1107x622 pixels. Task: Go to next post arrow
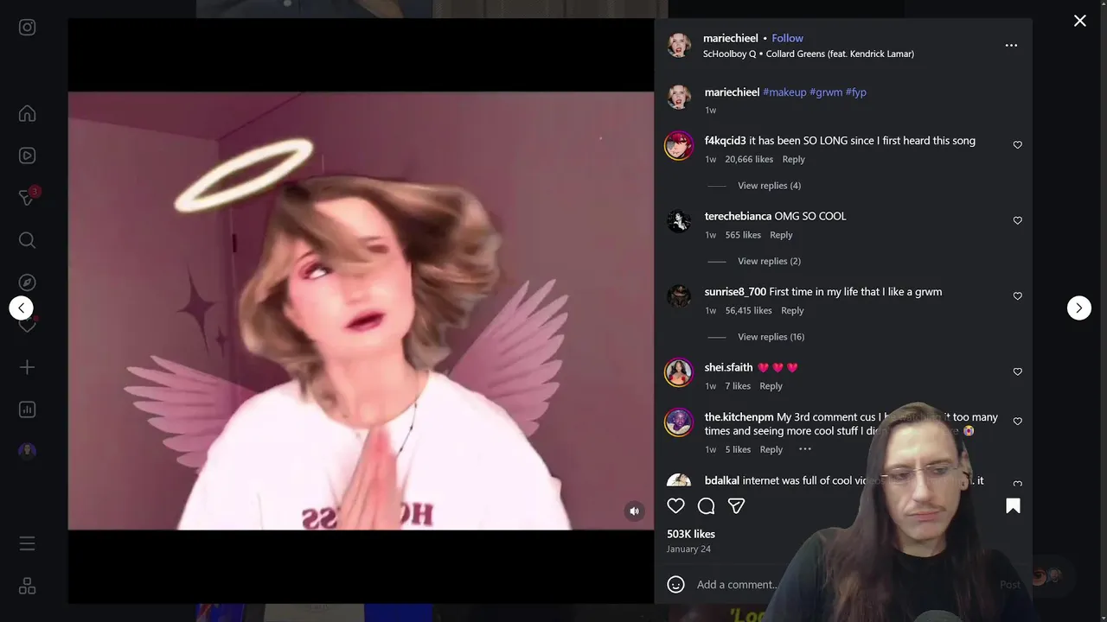(1078, 308)
